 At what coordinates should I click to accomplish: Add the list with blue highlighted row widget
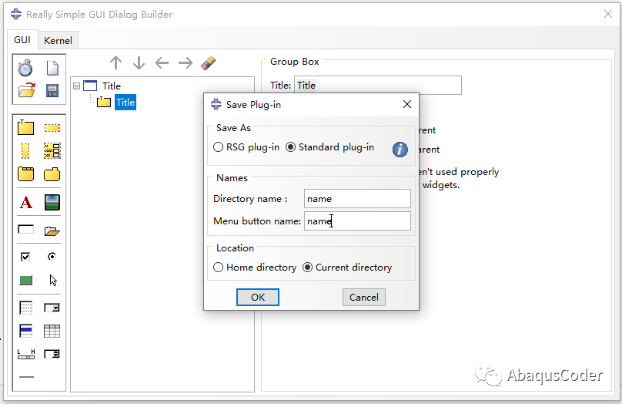point(25,331)
